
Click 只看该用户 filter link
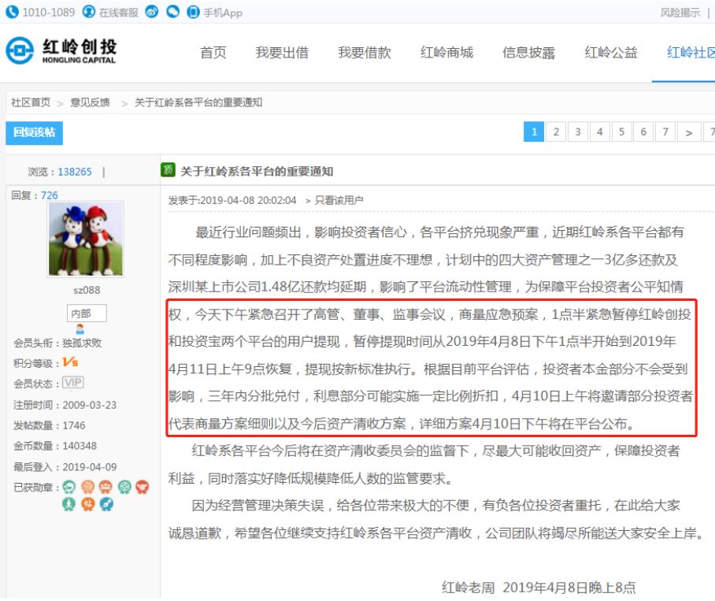point(339,200)
